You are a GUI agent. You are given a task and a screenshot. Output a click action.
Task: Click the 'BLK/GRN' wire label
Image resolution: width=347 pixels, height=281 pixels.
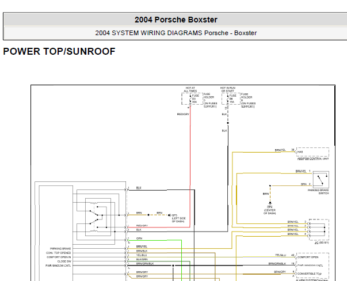[x=142, y=259]
